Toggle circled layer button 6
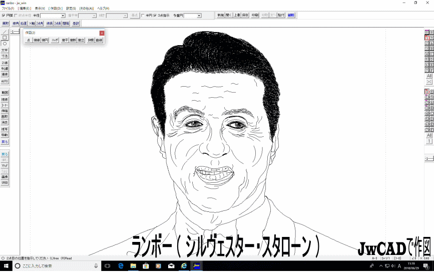 [x=427, y=124]
